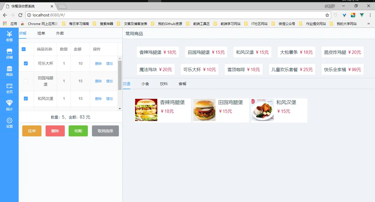Viewport: 375px width, 202px height.
Task: Click 删除 link in 和风汉堡 row
Action: 98,99
